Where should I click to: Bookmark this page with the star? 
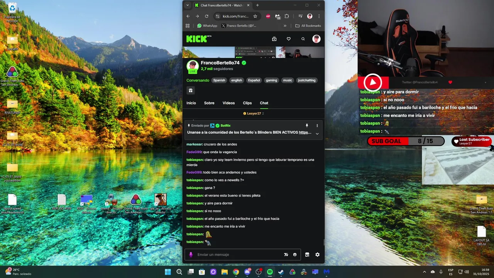click(255, 16)
